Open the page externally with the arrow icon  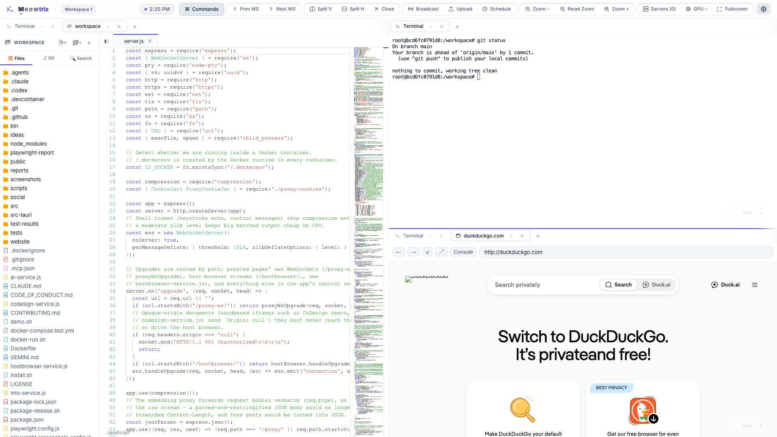(442, 252)
